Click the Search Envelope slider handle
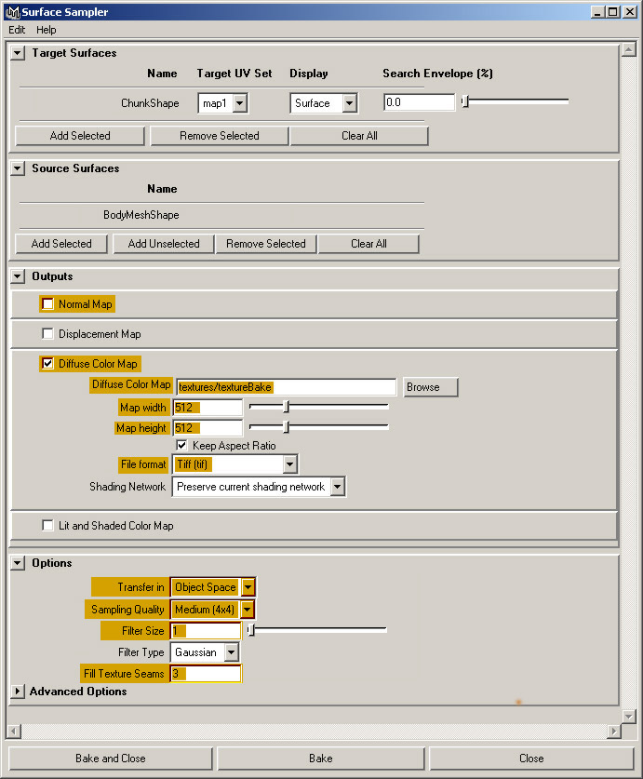Screen dimensions: 643x779 [x=465, y=101]
